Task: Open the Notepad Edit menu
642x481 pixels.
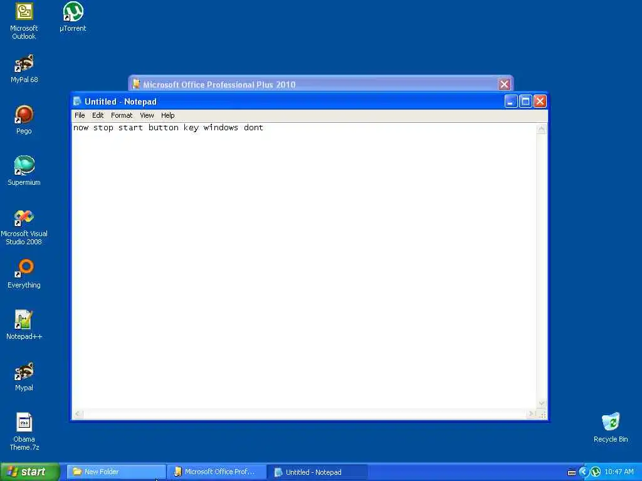Action: (97, 115)
